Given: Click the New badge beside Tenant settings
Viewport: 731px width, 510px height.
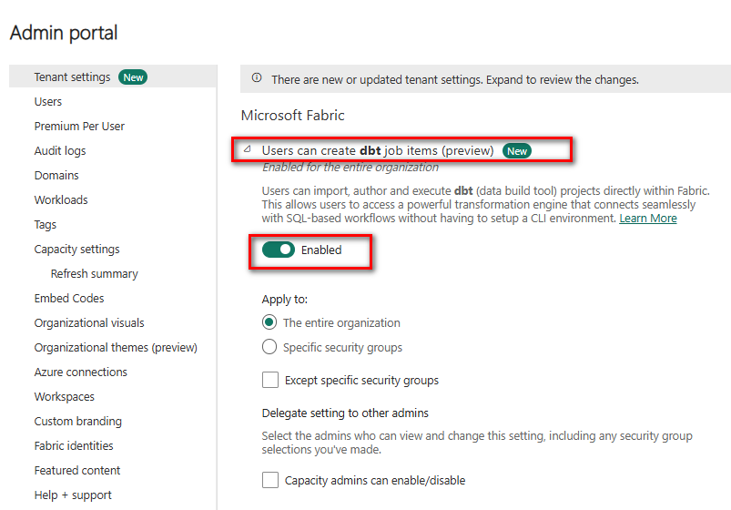Looking at the screenshot, I should [x=133, y=77].
